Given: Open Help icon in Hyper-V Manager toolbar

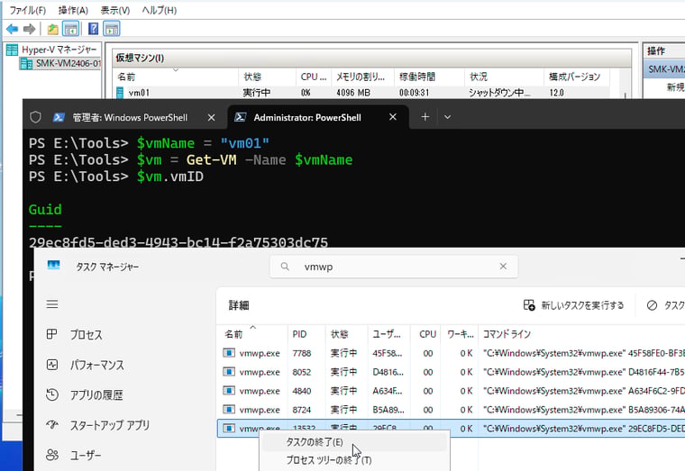Looking at the screenshot, I should tap(93, 29).
